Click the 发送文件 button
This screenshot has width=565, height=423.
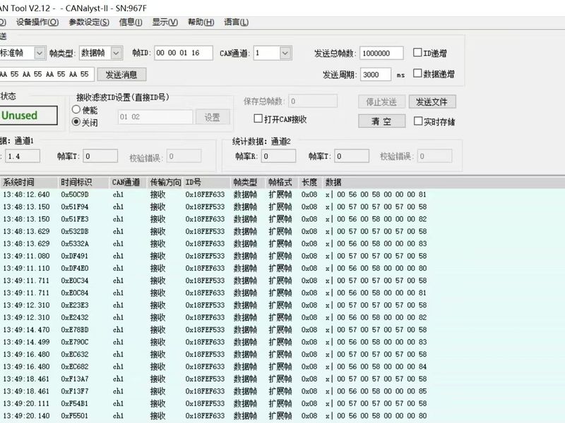(432, 102)
